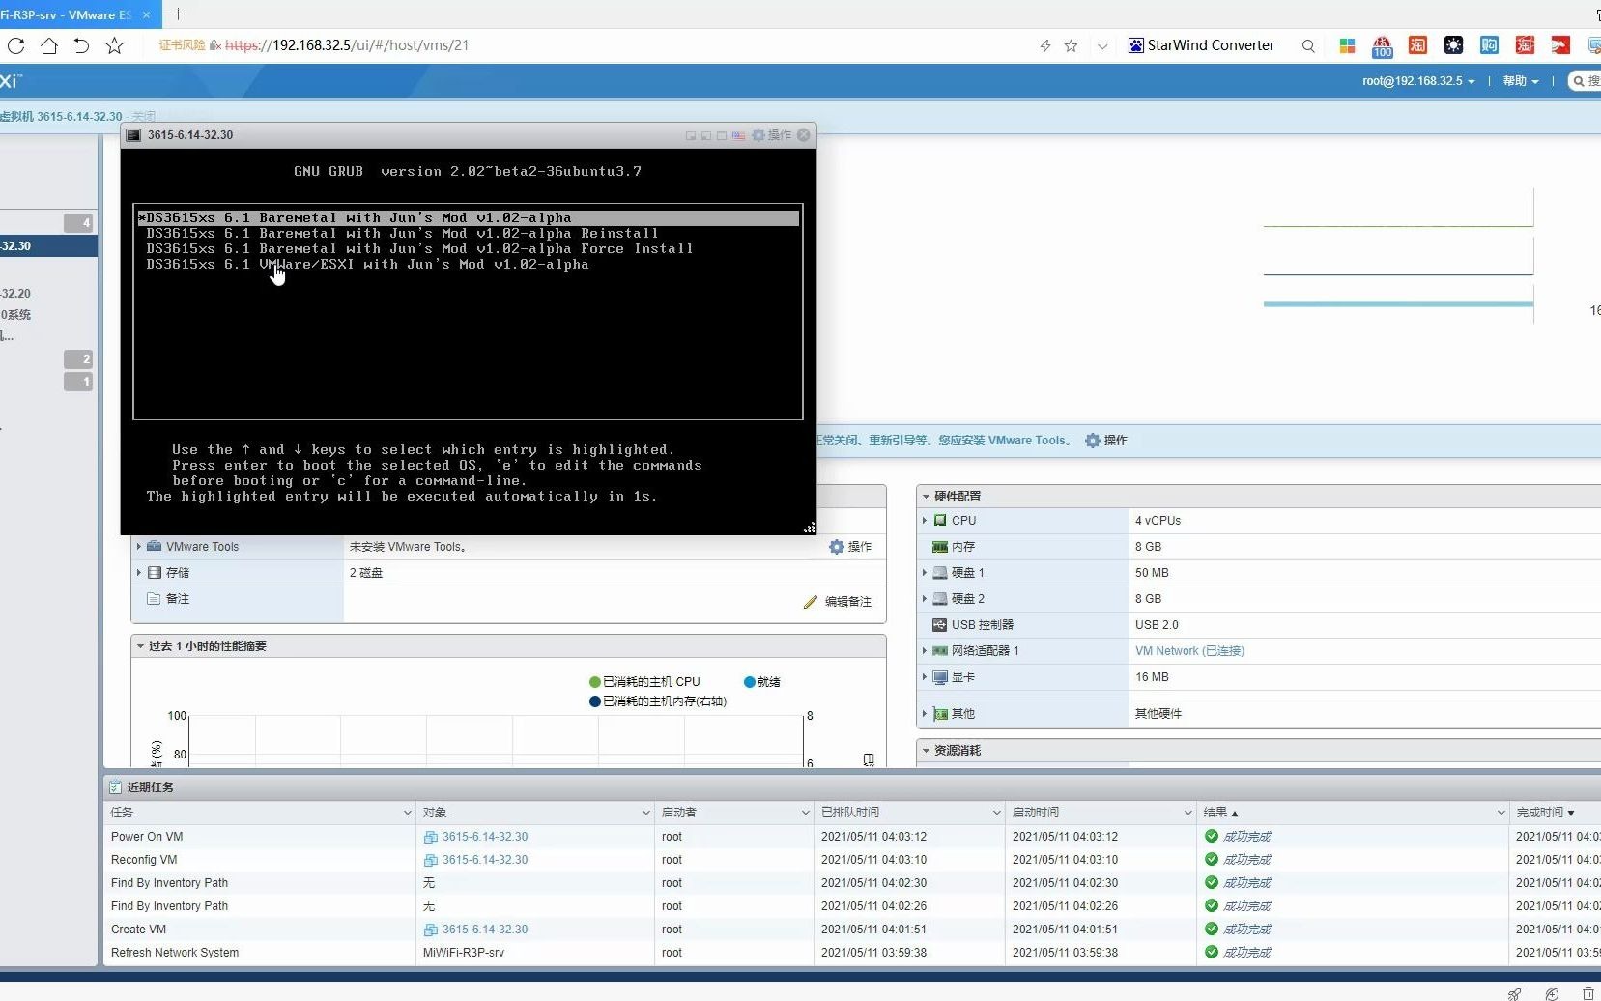
Task: Open 3615-6.14-32.30 link in Power On VM row
Action: click(x=485, y=837)
